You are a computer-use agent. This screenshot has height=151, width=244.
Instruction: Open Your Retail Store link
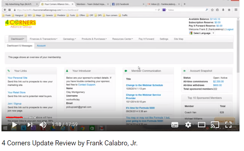[x=16, y=92]
